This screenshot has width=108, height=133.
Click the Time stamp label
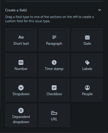click(54, 69)
